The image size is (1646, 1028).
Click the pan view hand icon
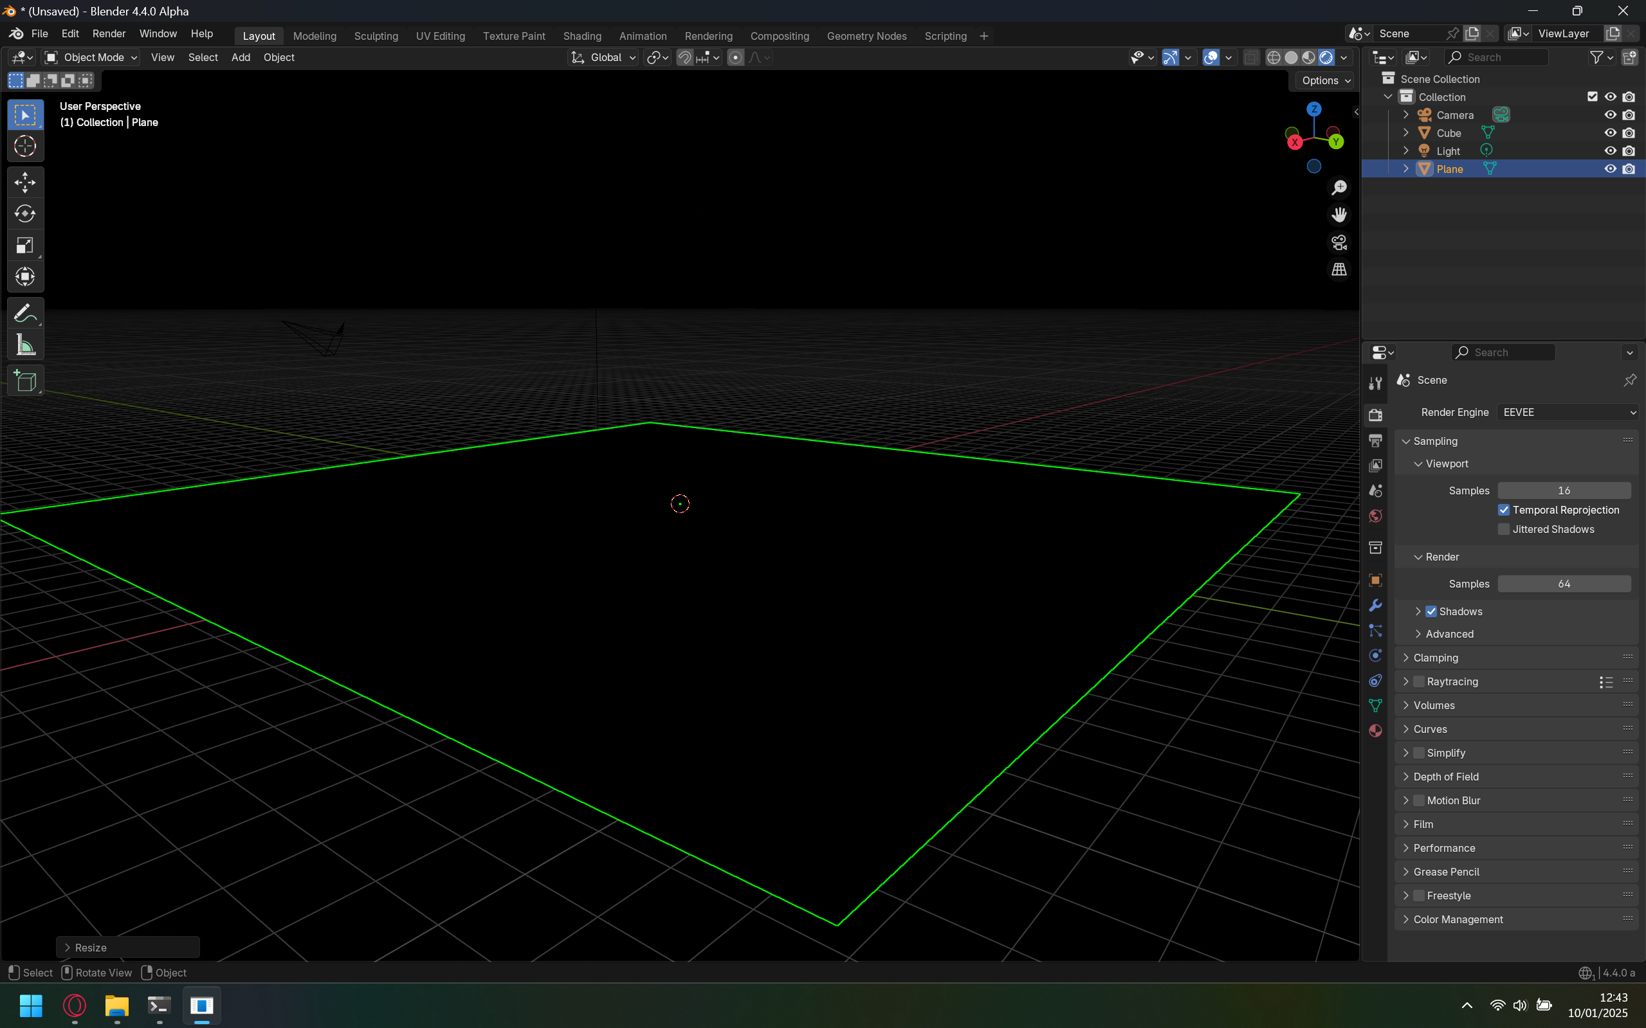[1339, 215]
